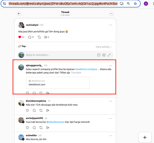Repost asriwijayanti95's reply
The height and width of the screenshot is (143, 154).
point(41,128)
